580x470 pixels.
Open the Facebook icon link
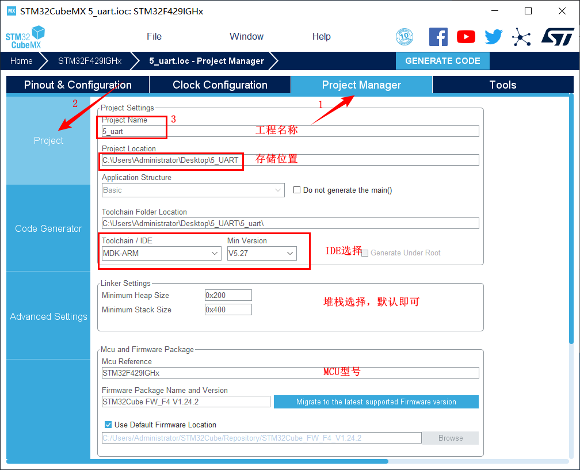pos(438,37)
